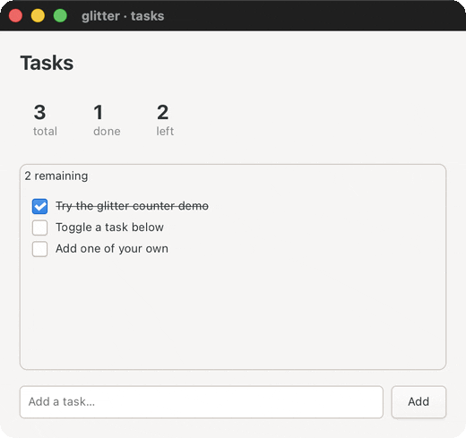Uncheck the Try the glitter counter demo checkbox

click(39, 206)
